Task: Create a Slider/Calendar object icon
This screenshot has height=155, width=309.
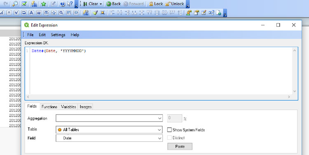Action: pos(46,13)
